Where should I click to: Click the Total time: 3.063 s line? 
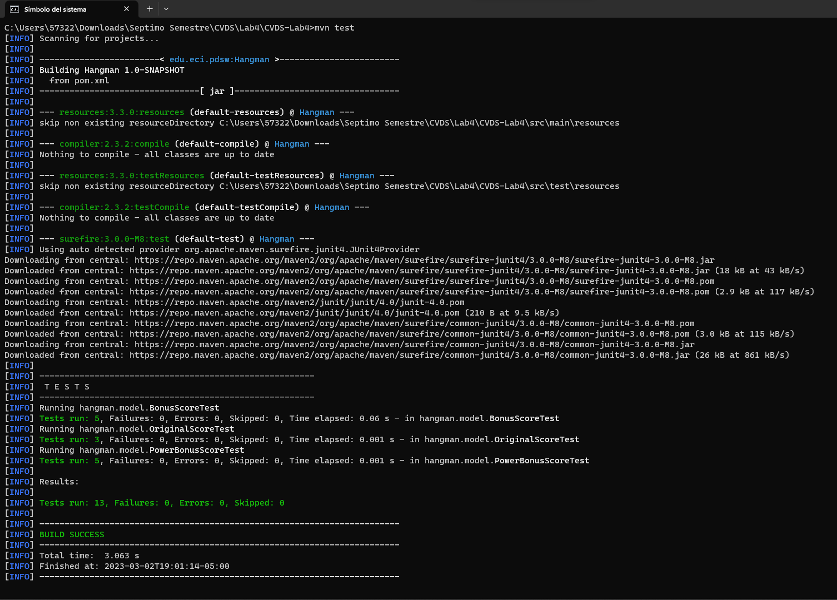click(x=88, y=555)
